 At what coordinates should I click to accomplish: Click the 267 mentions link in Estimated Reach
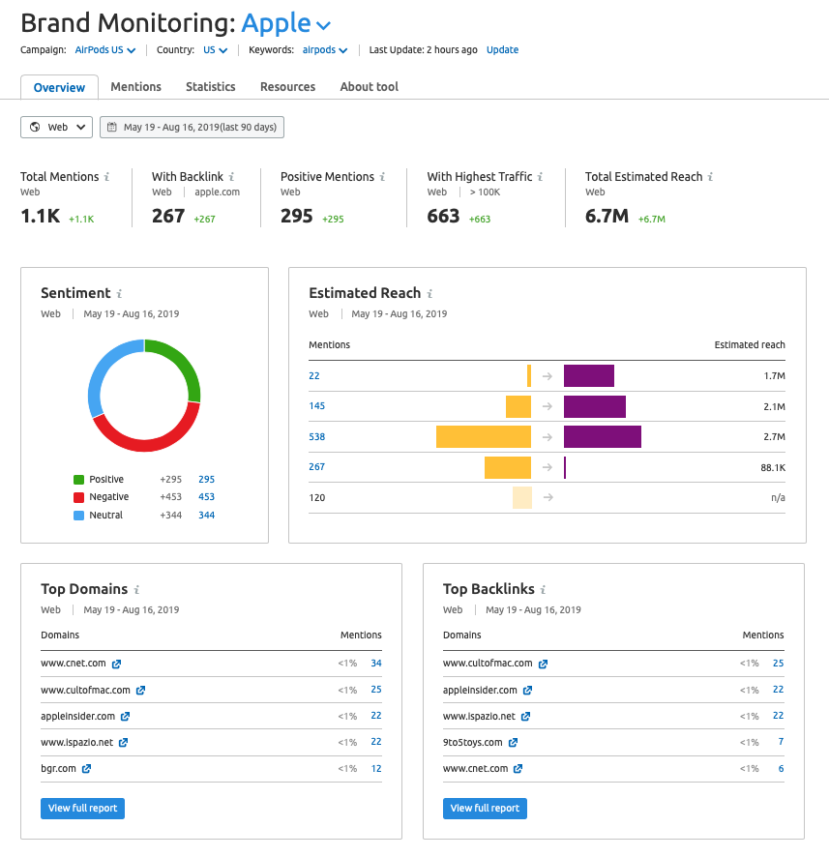[x=317, y=467]
